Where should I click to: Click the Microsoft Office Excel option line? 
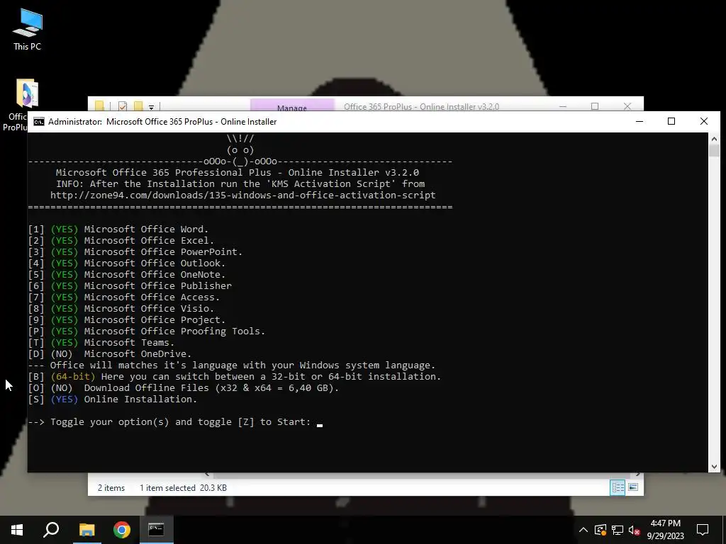pyautogui.click(x=121, y=241)
